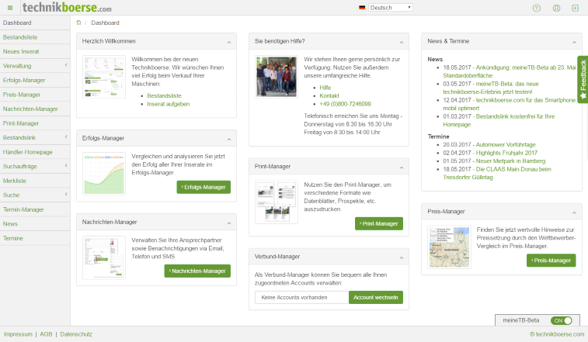Click the technikboerse.com logo

(61, 8)
